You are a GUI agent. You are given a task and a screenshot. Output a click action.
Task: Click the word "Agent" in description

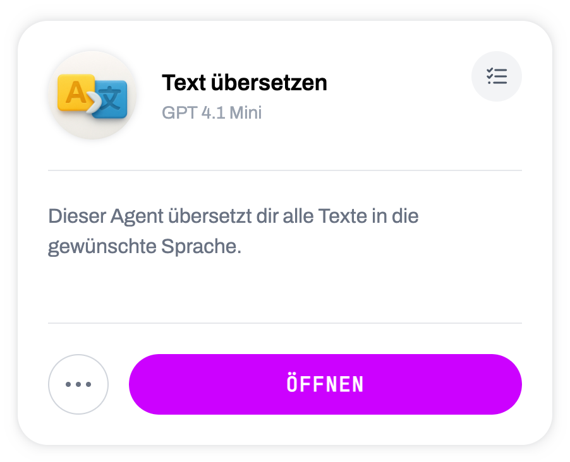pyautogui.click(x=137, y=217)
